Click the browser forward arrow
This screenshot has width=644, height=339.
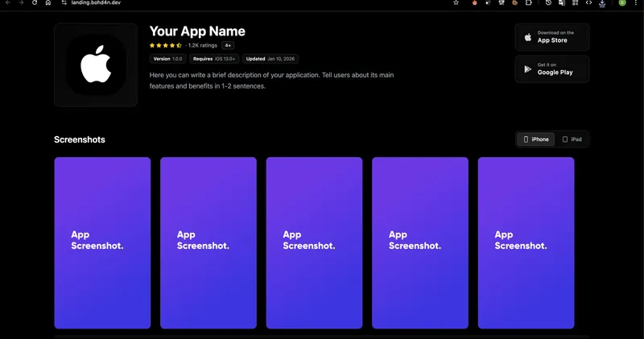(x=21, y=3)
